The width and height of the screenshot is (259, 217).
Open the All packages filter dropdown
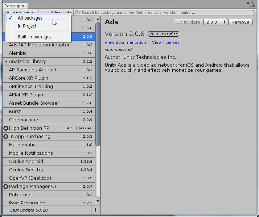click(20, 12)
